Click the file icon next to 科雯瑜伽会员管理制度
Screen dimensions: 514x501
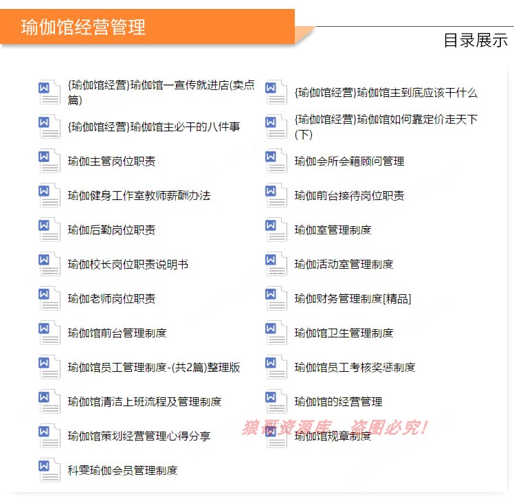point(49,471)
